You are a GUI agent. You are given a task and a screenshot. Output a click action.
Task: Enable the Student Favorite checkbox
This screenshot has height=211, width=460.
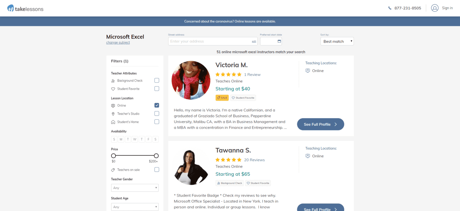(x=157, y=89)
